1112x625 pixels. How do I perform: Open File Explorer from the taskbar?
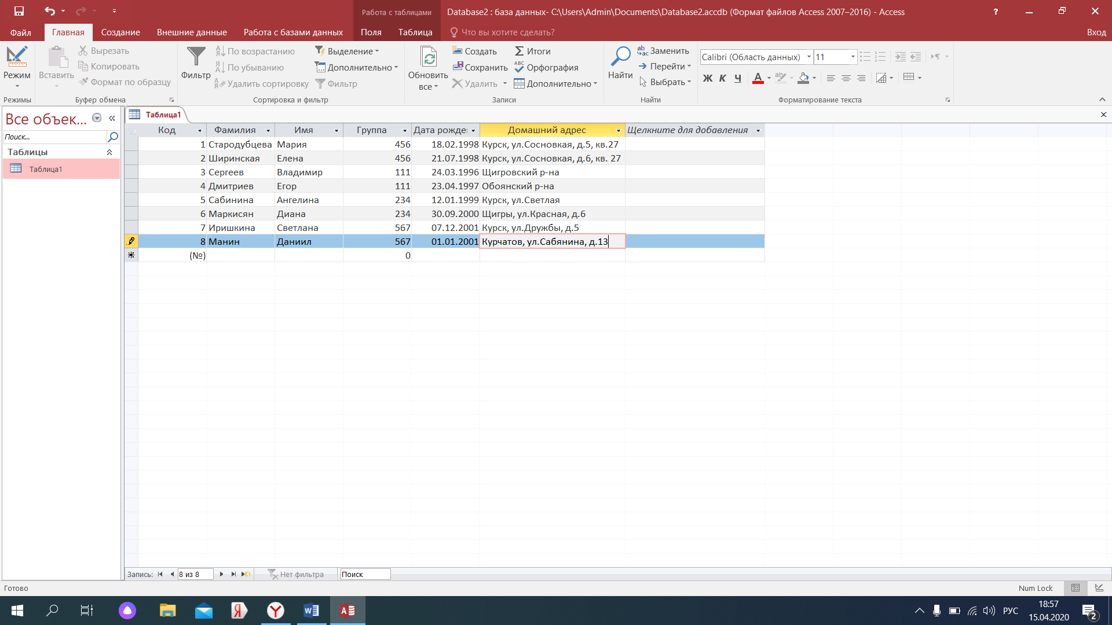click(x=167, y=611)
